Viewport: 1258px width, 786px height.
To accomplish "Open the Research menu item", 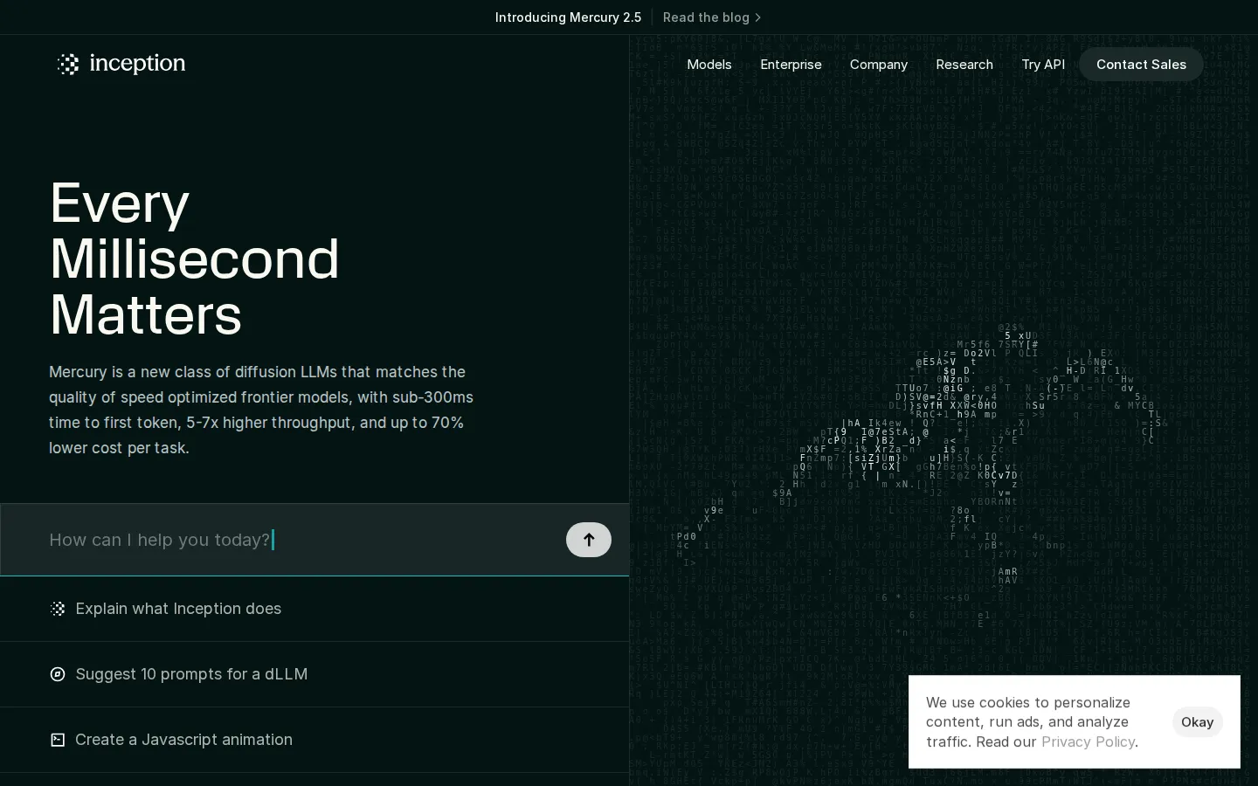I will point(964,65).
